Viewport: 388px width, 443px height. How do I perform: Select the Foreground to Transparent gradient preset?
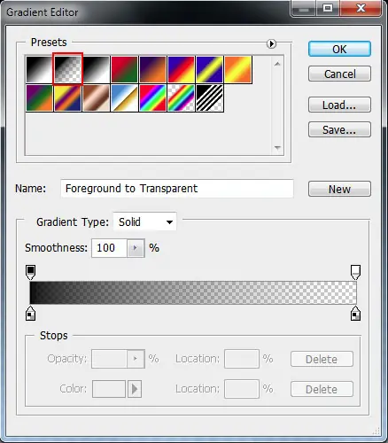point(67,69)
